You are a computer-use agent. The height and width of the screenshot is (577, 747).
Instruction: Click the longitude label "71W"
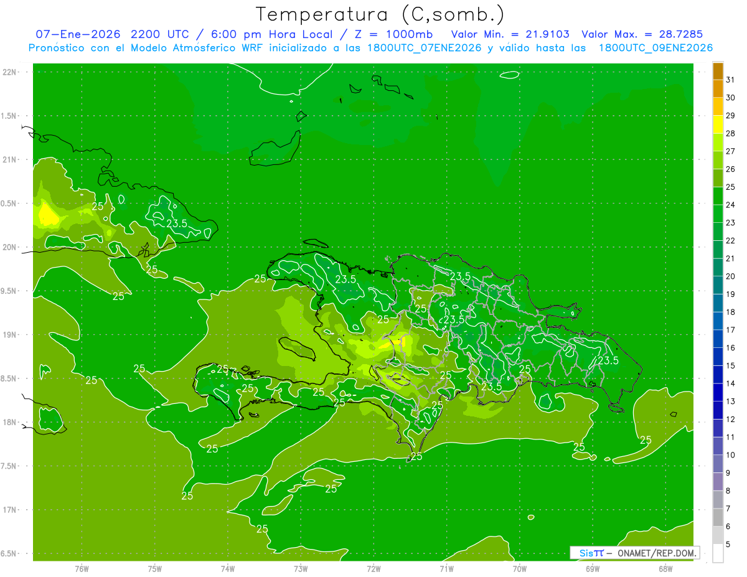[446, 568]
